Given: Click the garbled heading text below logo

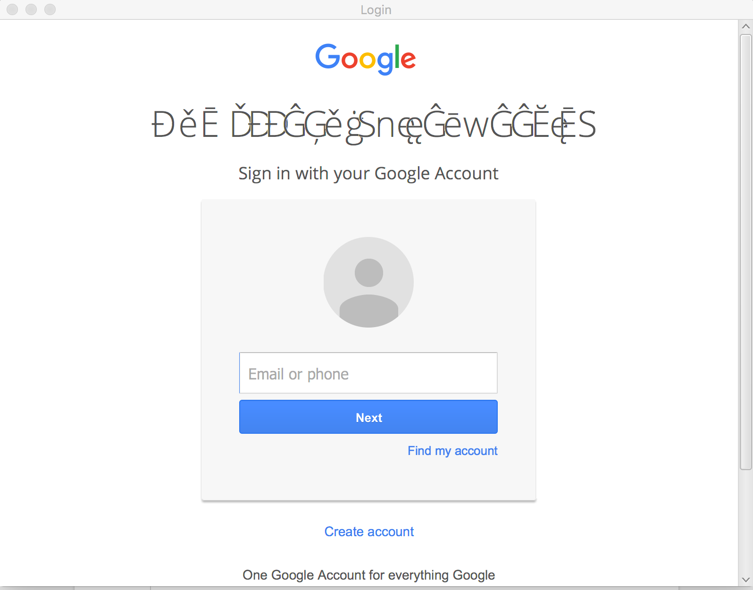Looking at the screenshot, I should [x=374, y=124].
